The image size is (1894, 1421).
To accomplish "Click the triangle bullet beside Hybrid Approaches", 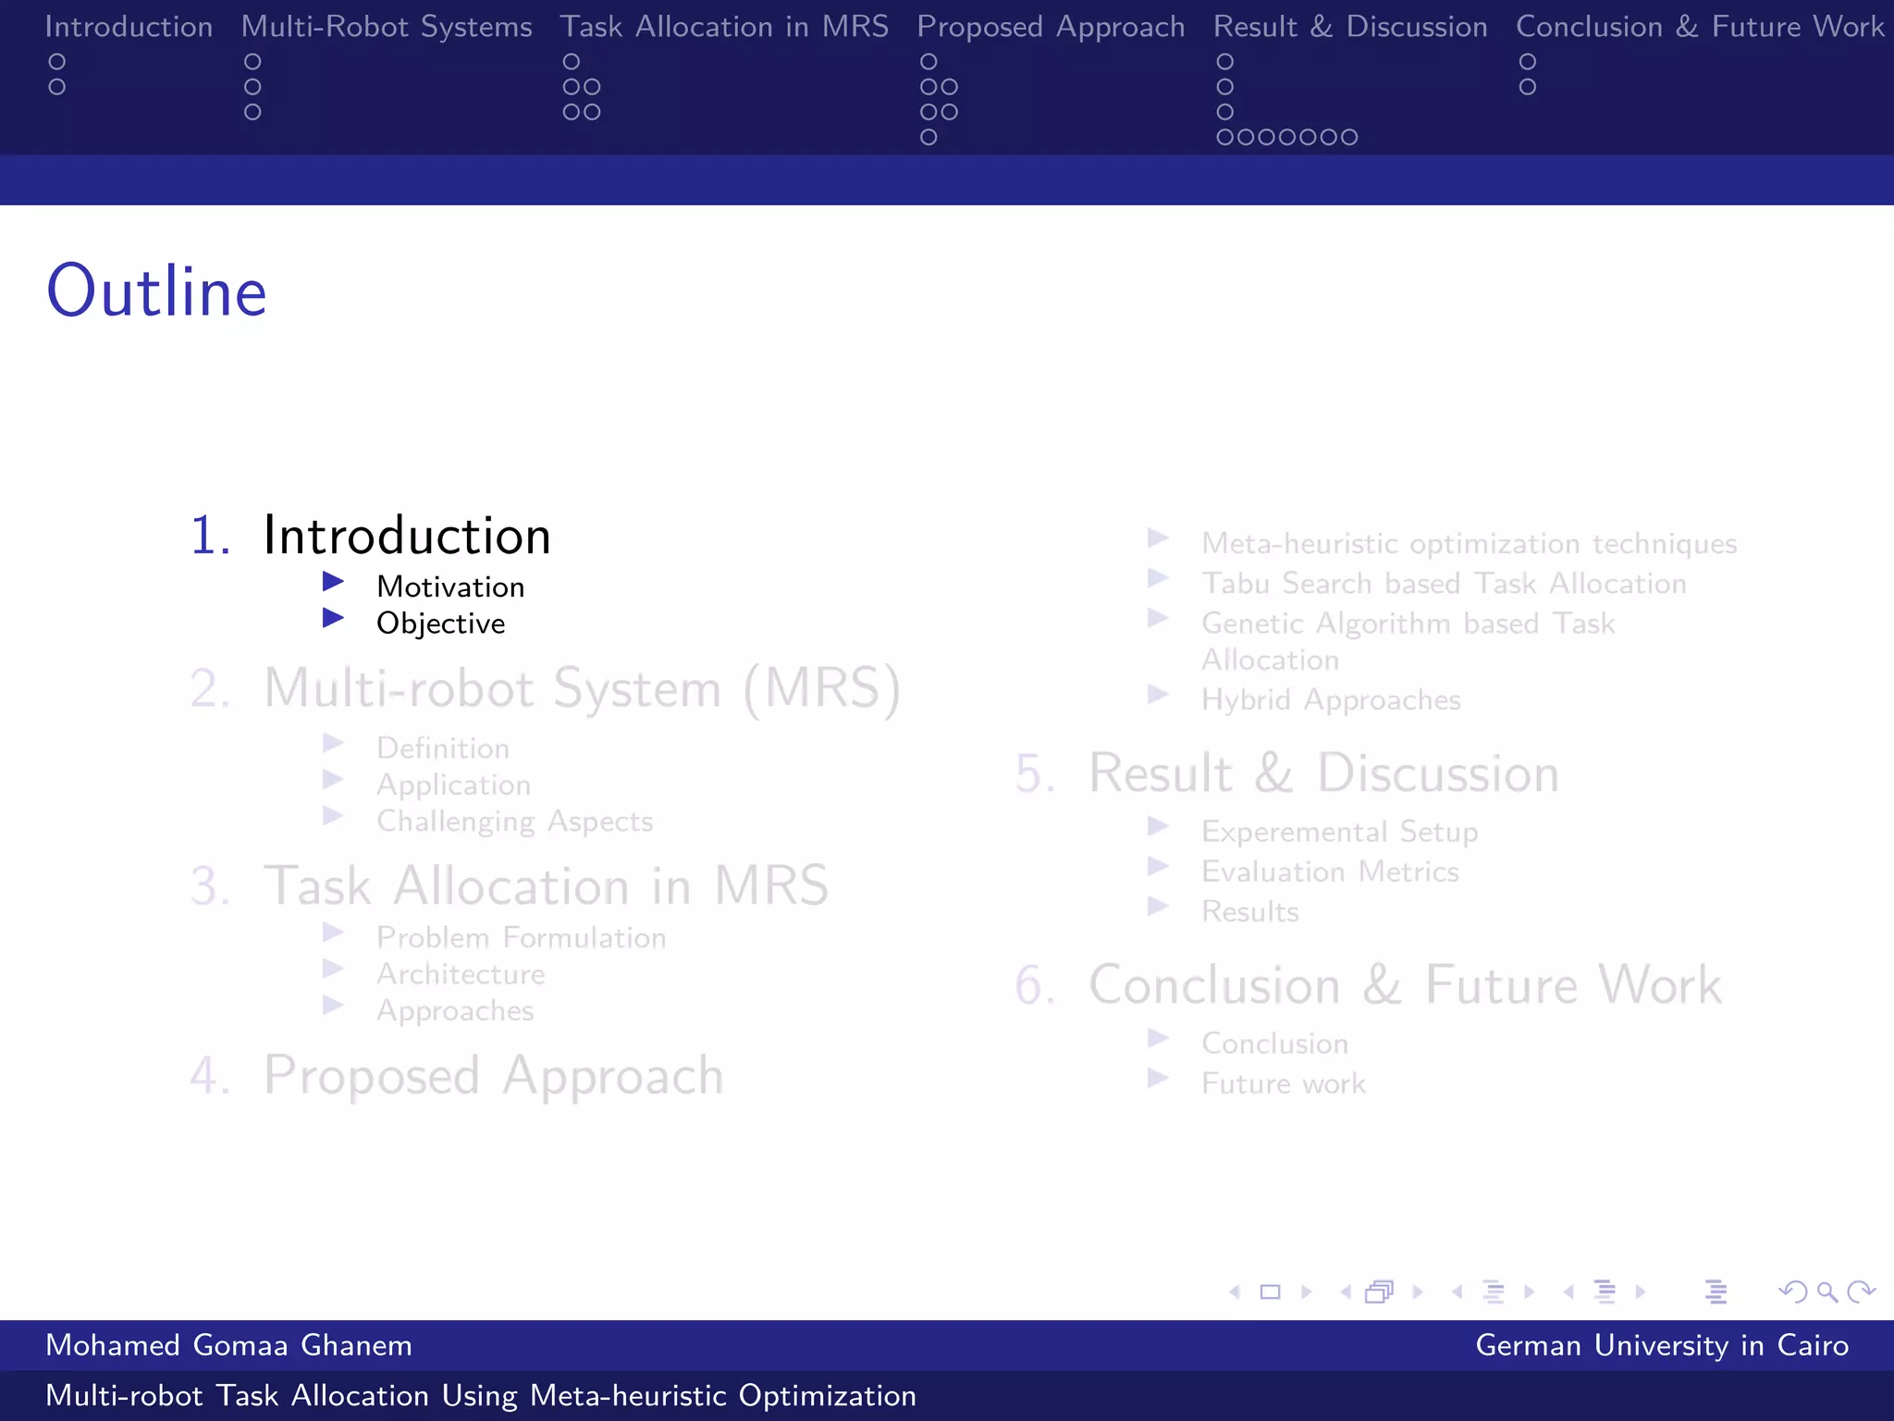I will click(x=1158, y=695).
